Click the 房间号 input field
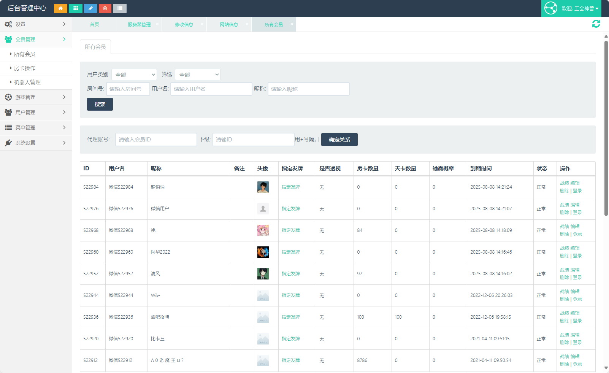This screenshot has height=373, width=609. point(128,89)
